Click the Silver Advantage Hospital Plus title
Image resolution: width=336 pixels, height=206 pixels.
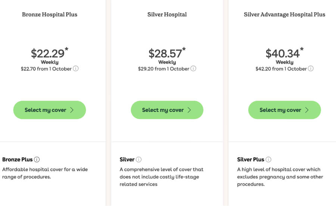(284, 15)
